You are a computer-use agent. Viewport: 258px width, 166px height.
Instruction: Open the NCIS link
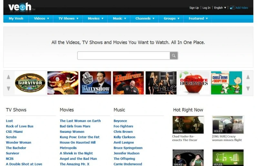click(x=10, y=159)
